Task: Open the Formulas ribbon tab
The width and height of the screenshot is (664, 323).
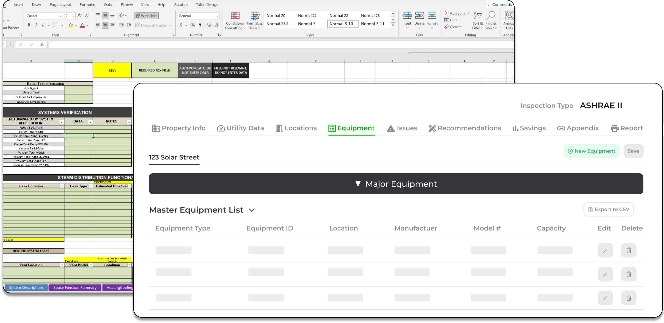Action: point(88,5)
